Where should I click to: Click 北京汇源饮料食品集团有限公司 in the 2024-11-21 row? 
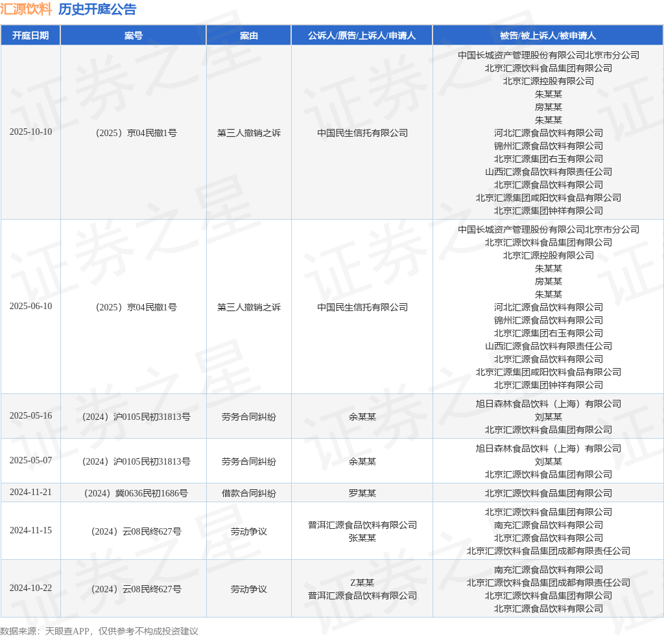click(x=549, y=493)
